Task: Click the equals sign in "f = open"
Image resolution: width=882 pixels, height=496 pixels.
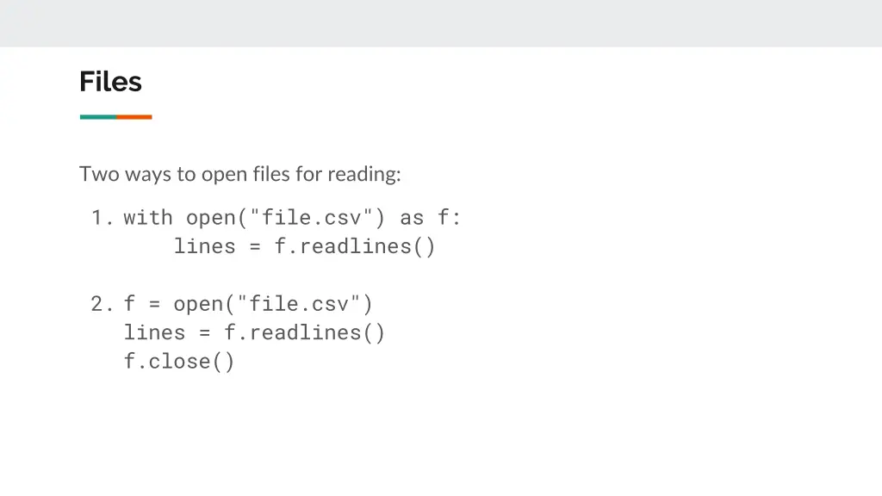Action: coord(154,305)
